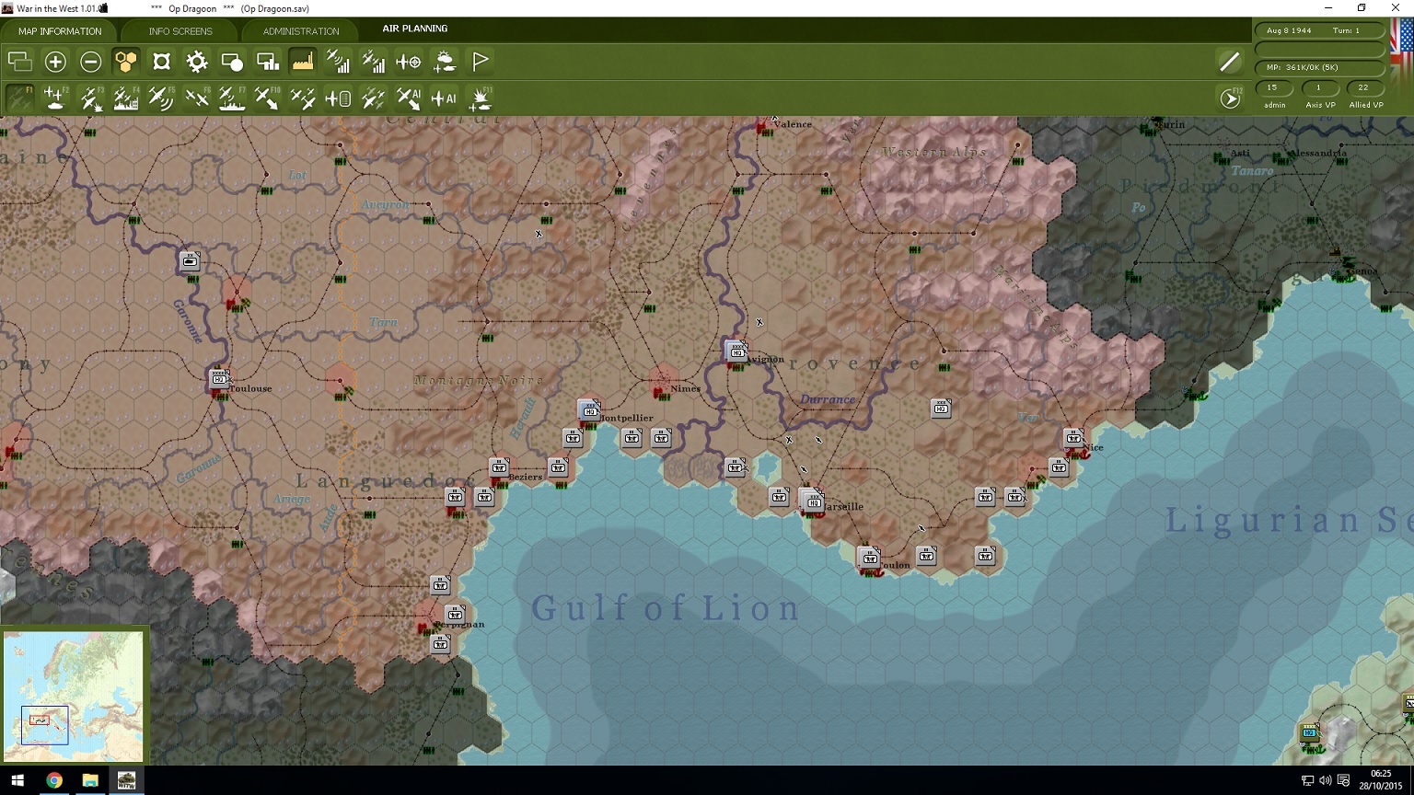Select the F1 air mode button
The image size is (1414, 795).
click(x=20, y=98)
